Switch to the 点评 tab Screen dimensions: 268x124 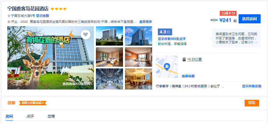coord(30,117)
